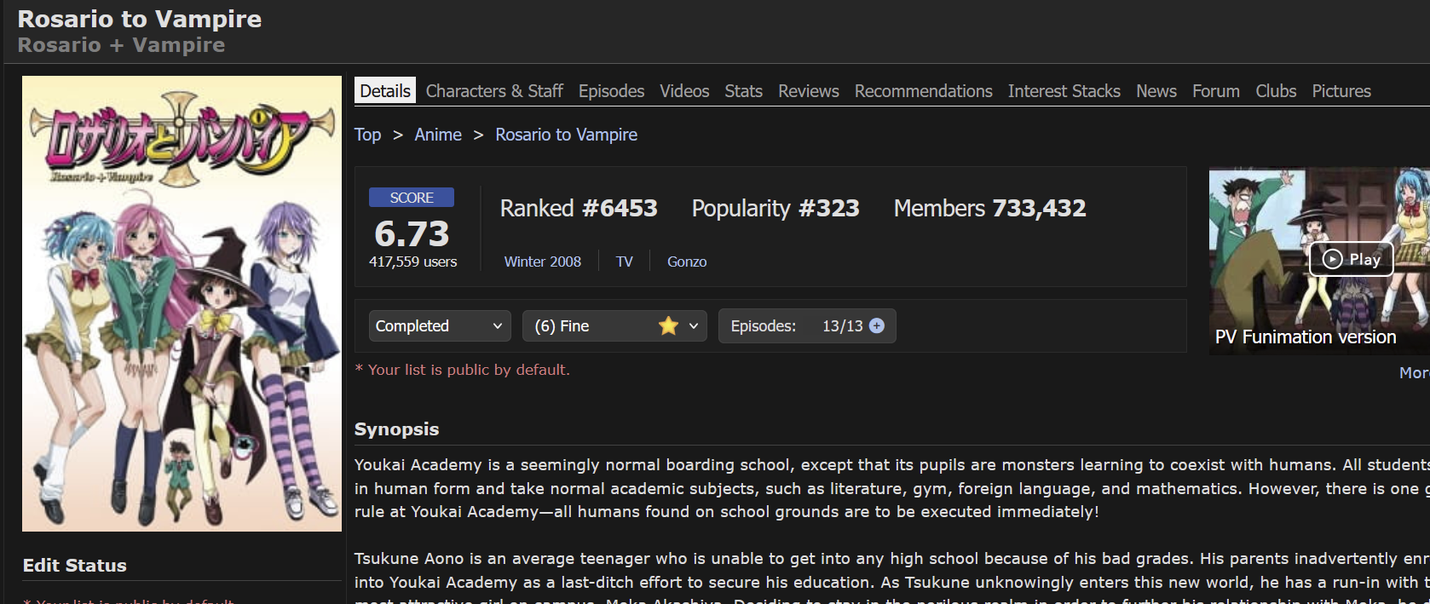Open the Pictures tab
Image resolution: width=1430 pixels, height=604 pixels.
[x=1341, y=90]
